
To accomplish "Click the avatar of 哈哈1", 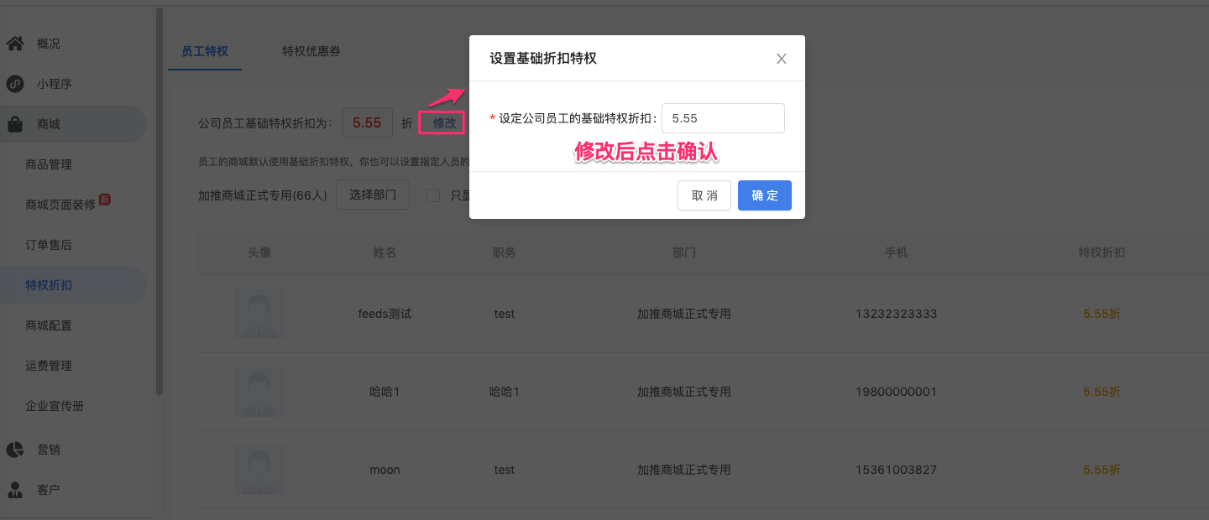I will pos(259,392).
